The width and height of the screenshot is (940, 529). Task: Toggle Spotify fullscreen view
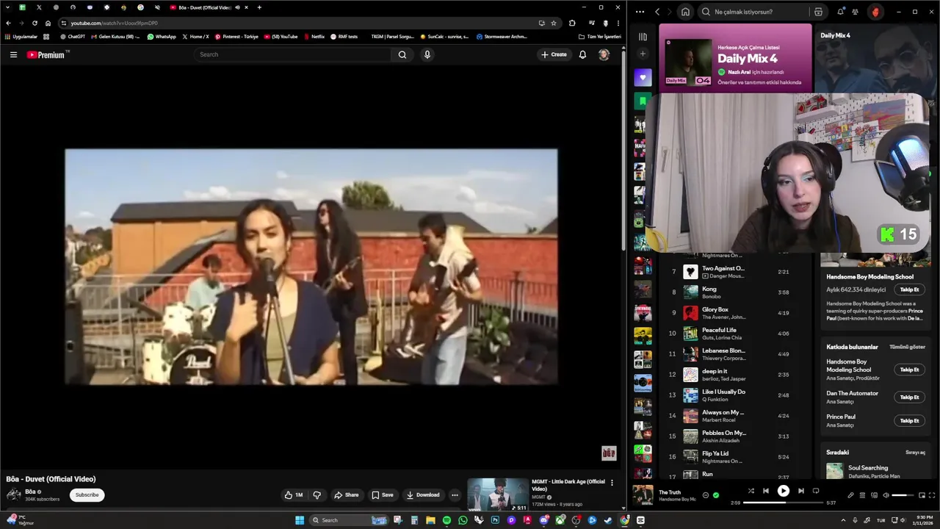click(932, 495)
